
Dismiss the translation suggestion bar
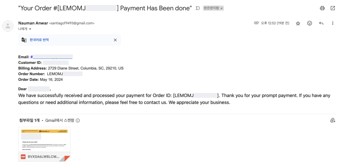pyautogui.click(x=115, y=40)
